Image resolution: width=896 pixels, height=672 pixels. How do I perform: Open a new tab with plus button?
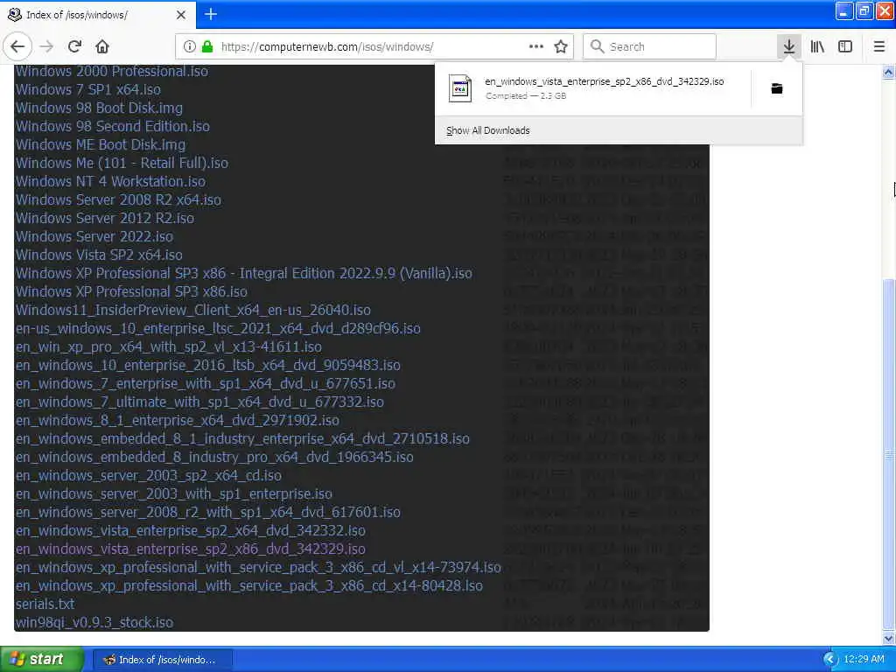(211, 14)
